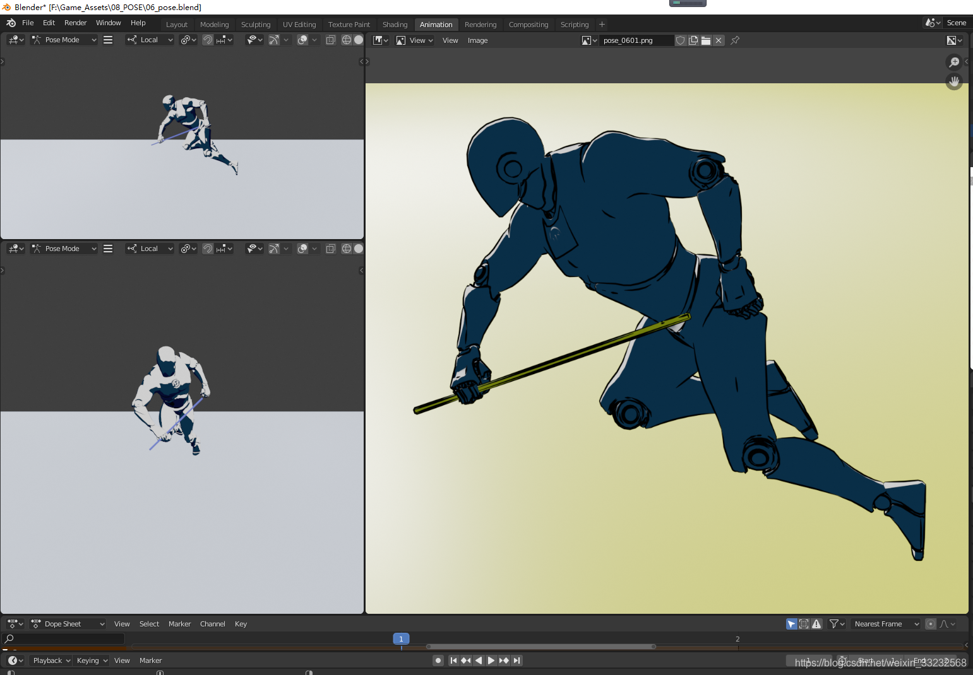The image size is (973, 675).
Task: Click the fake user shield icon
Action: [681, 40]
